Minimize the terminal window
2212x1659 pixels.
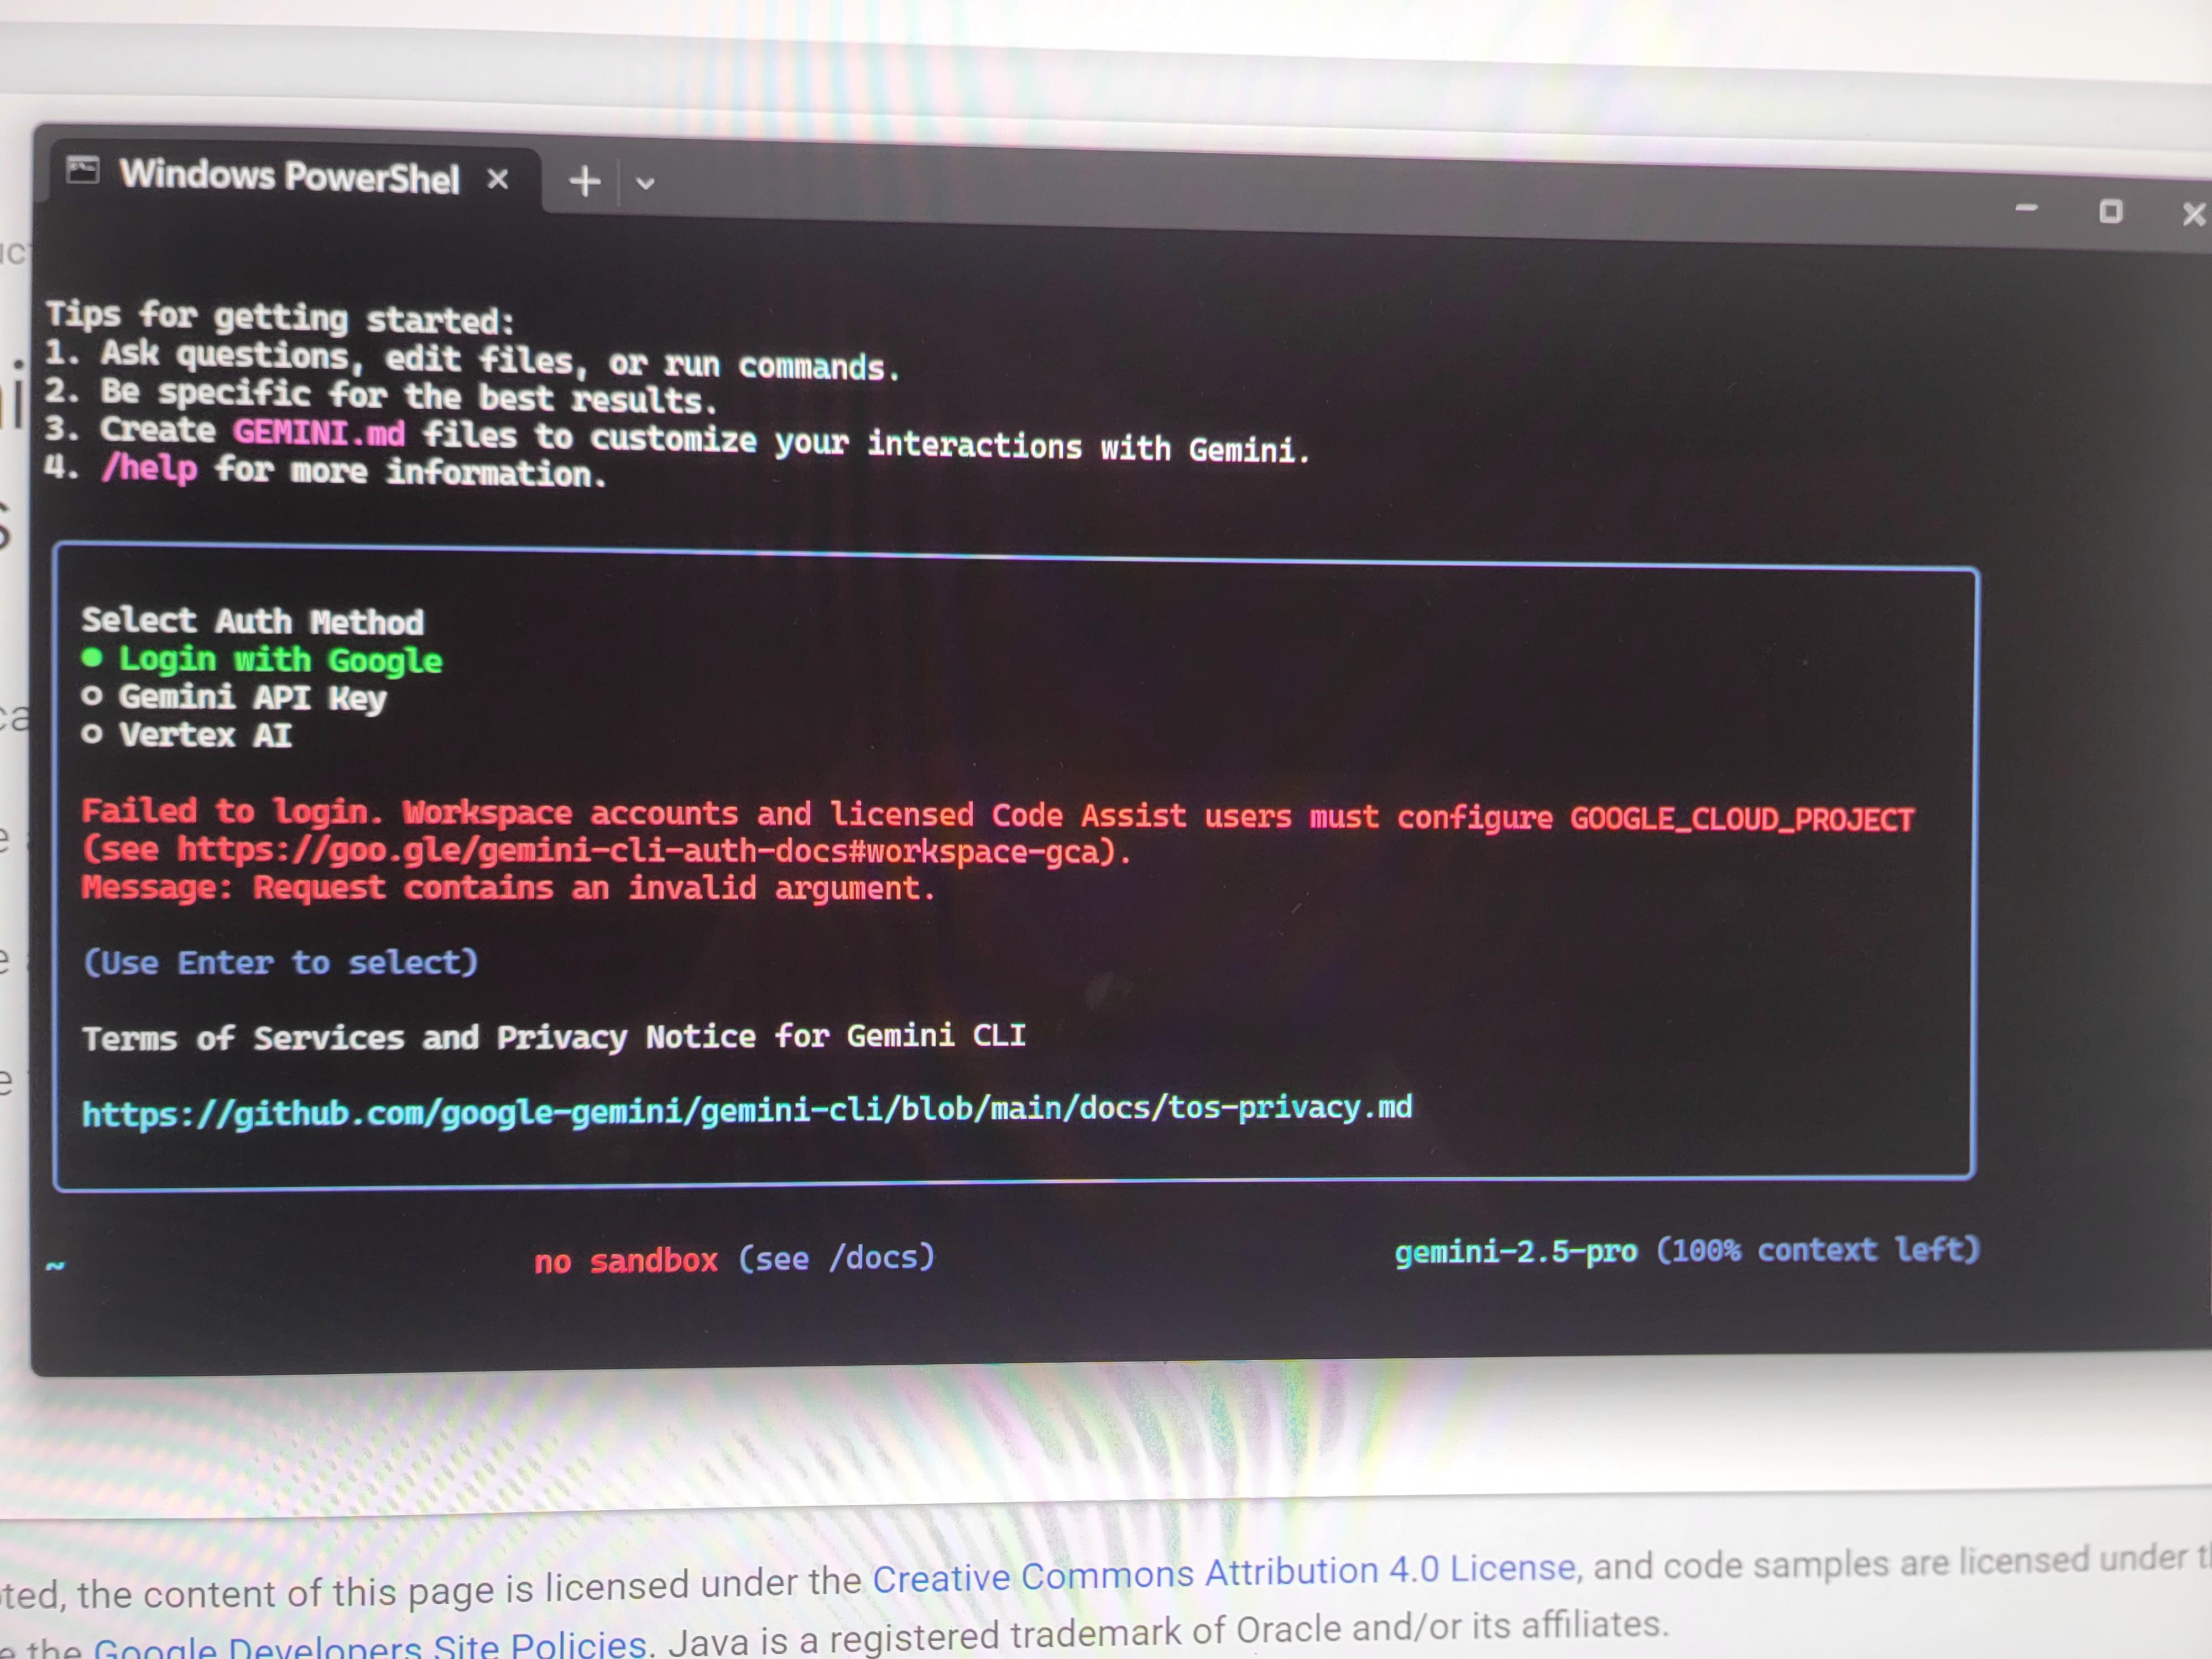pos(2026,208)
